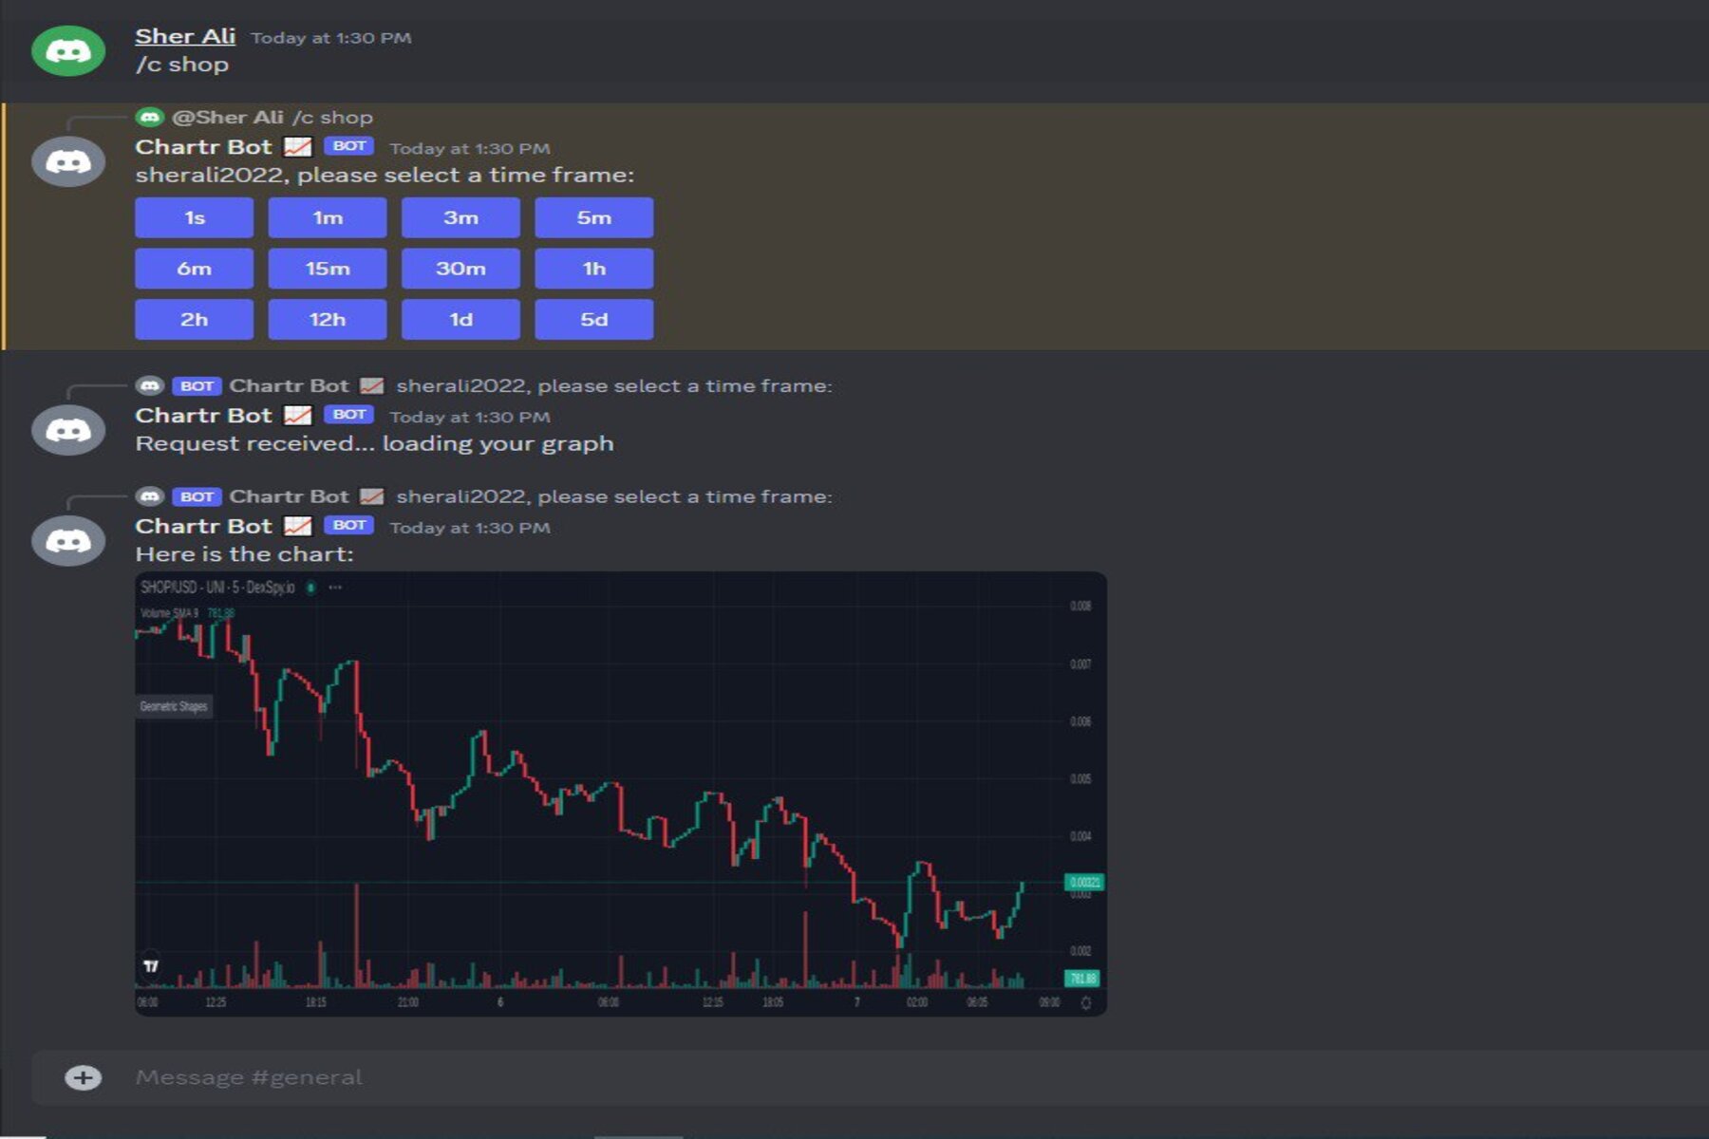Click the chart's three-dot menu icon
Image resolution: width=1709 pixels, height=1139 pixels.
[335, 588]
